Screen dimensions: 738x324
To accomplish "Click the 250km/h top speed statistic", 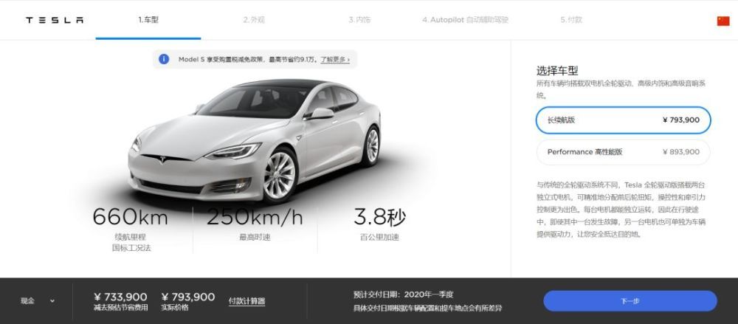I will click(255, 217).
